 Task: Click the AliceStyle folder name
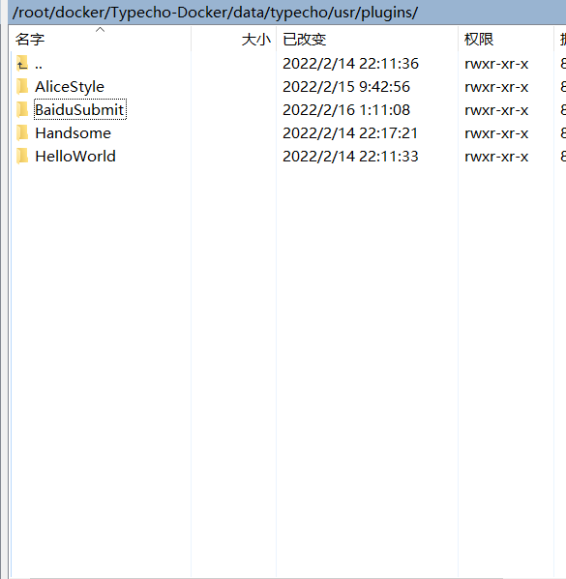click(x=70, y=87)
